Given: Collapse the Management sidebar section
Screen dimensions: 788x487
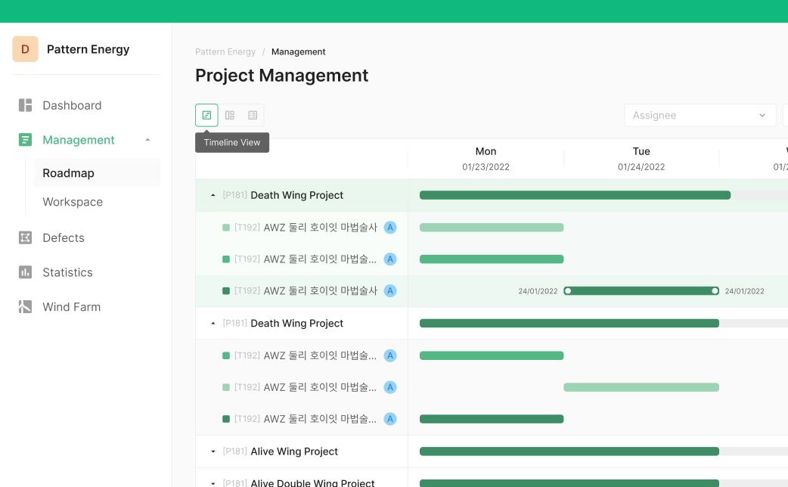Looking at the screenshot, I should (x=147, y=140).
